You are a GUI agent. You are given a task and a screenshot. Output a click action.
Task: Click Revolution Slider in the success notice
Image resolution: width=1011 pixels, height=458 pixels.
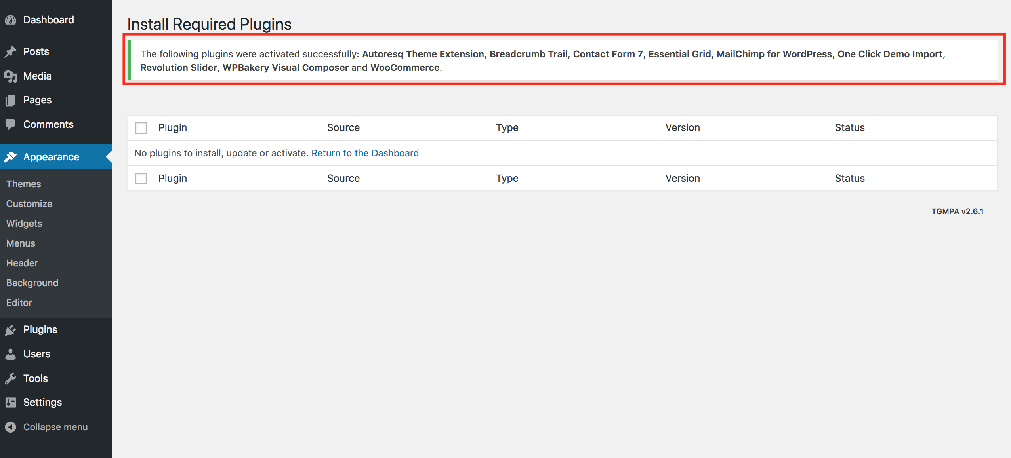(179, 68)
